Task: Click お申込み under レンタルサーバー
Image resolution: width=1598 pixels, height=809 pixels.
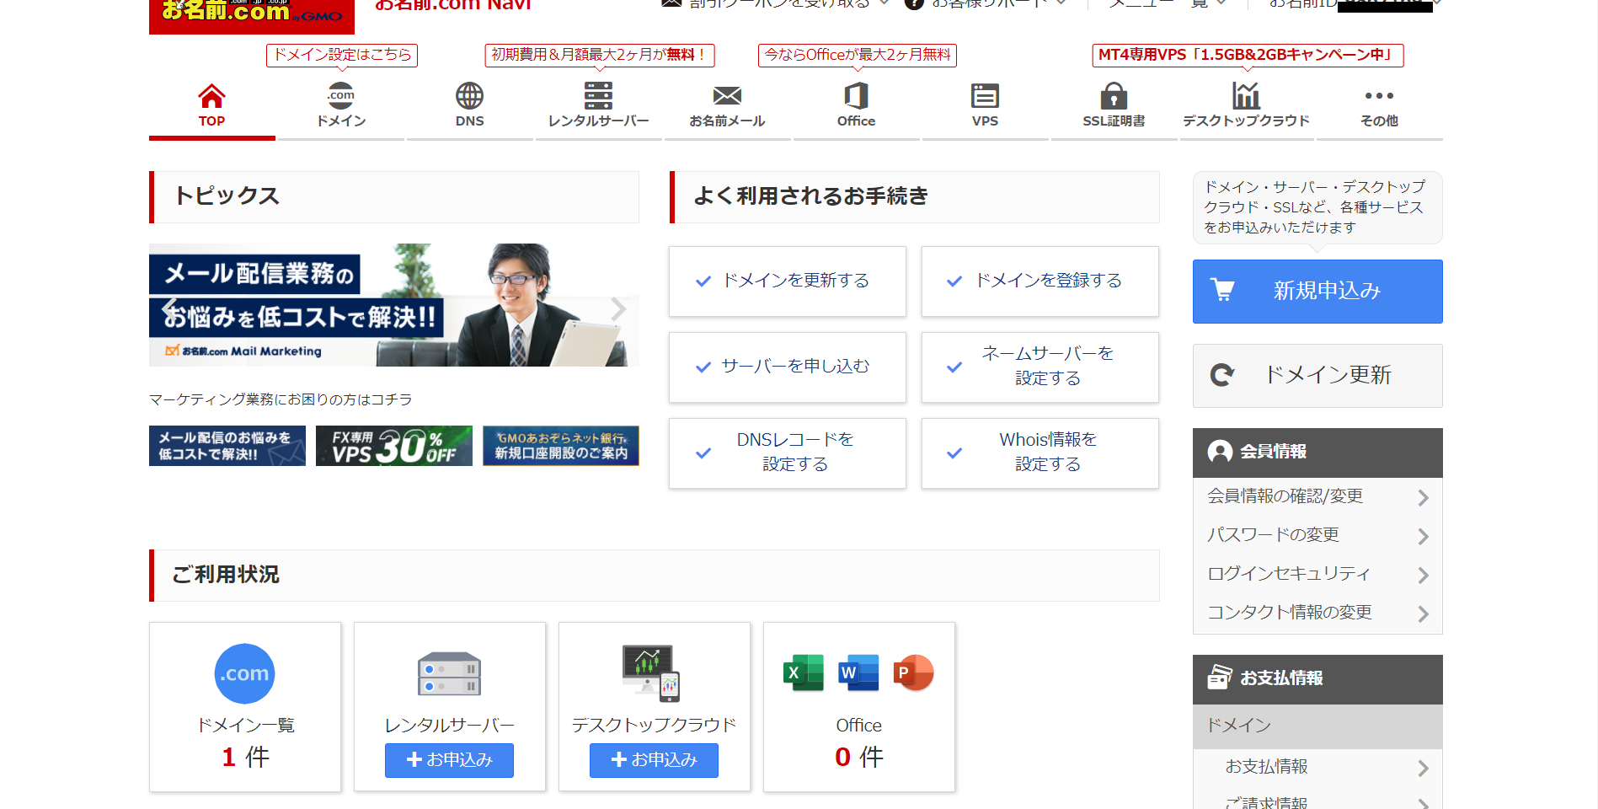Action: click(449, 760)
